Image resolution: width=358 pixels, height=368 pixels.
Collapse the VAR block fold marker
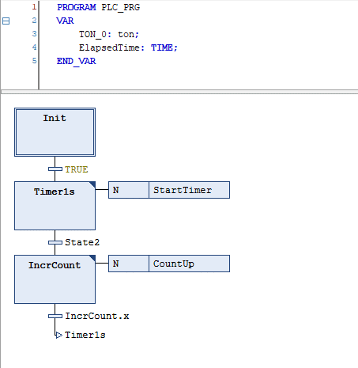pos(6,21)
